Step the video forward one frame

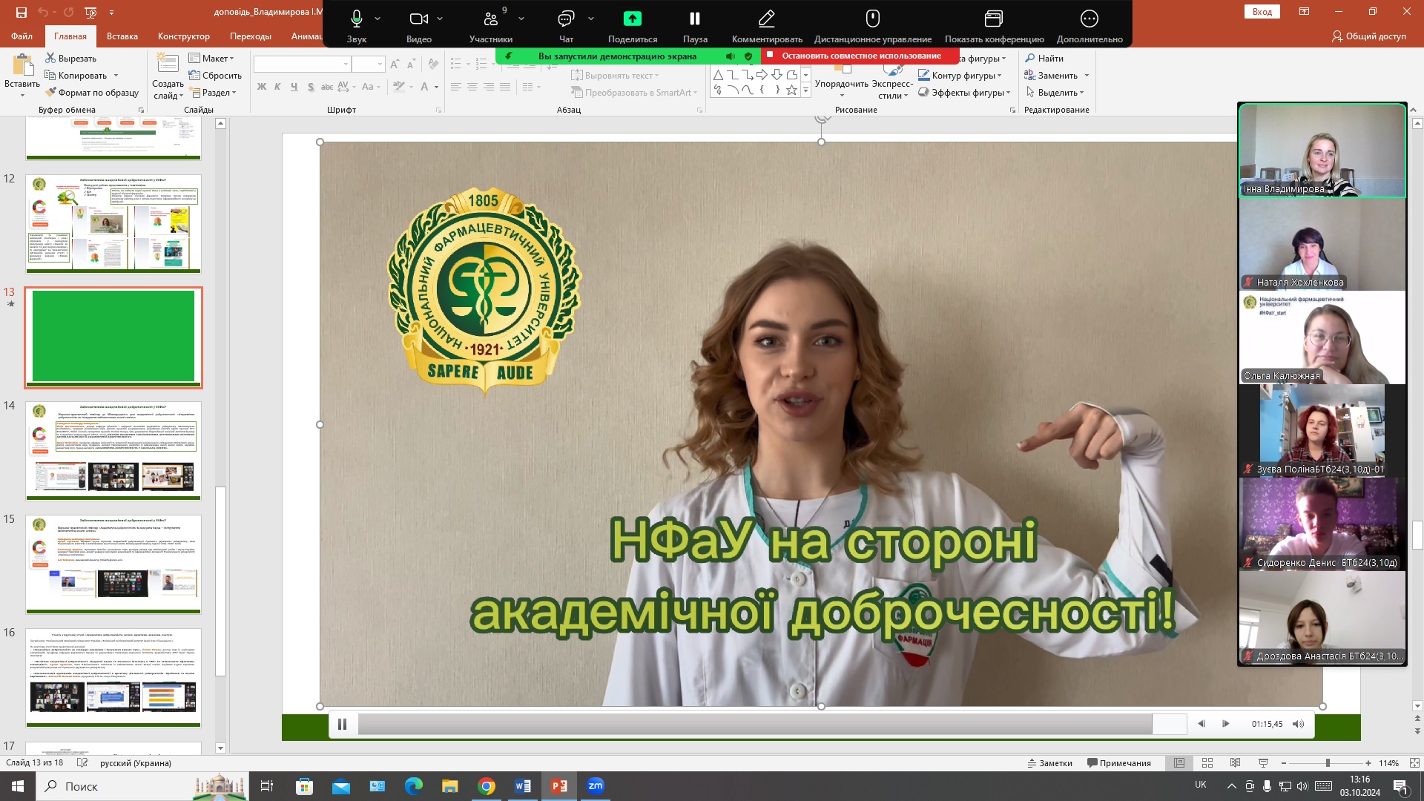(x=1226, y=724)
